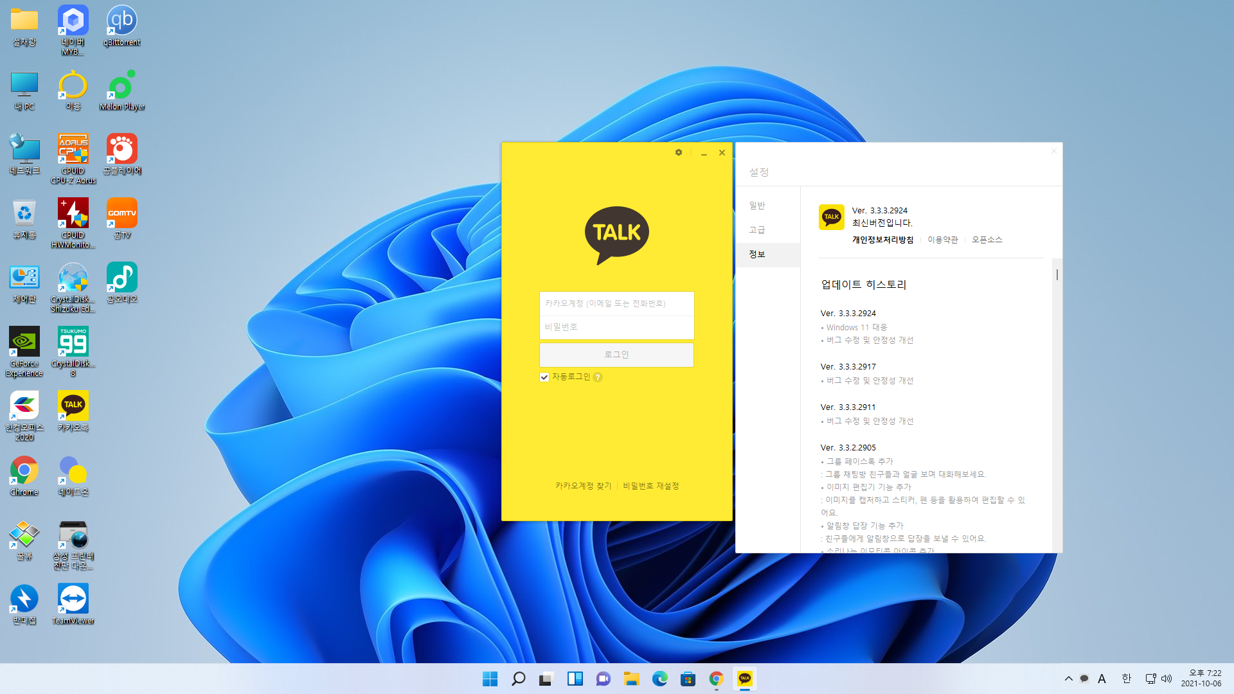This screenshot has width=1234, height=694.
Task: Open Task View on the taskbar
Action: (x=546, y=679)
